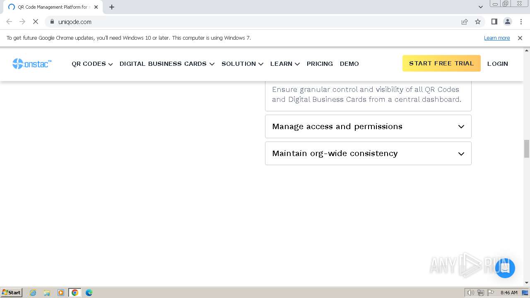Open Microsoft Edge from taskbar
The width and height of the screenshot is (530, 298).
(89, 293)
